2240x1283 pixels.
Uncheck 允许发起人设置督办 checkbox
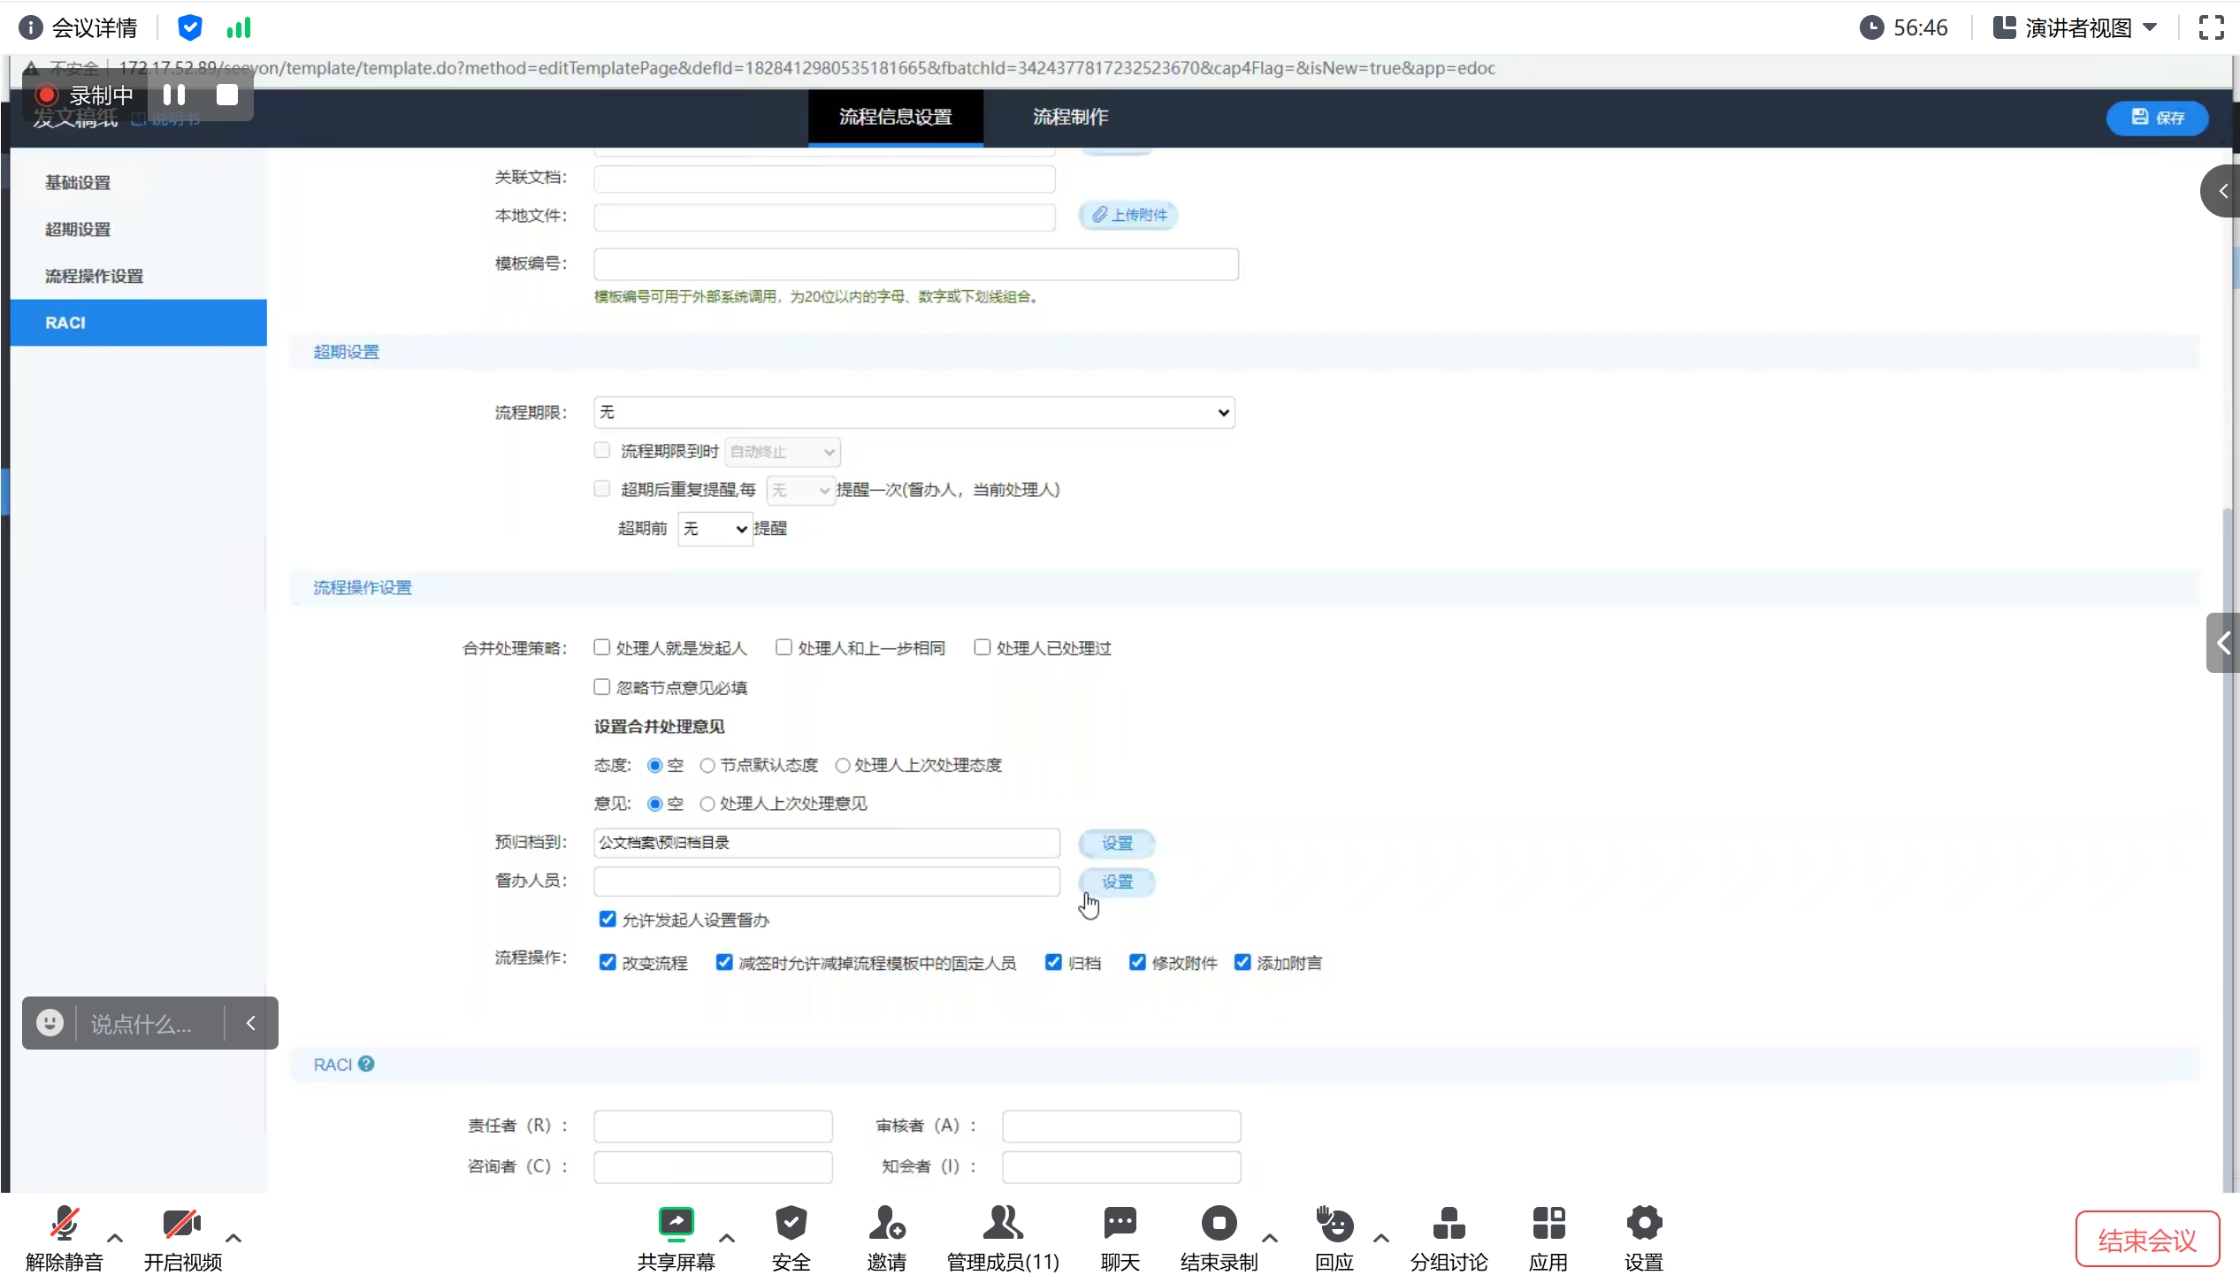(608, 920)
